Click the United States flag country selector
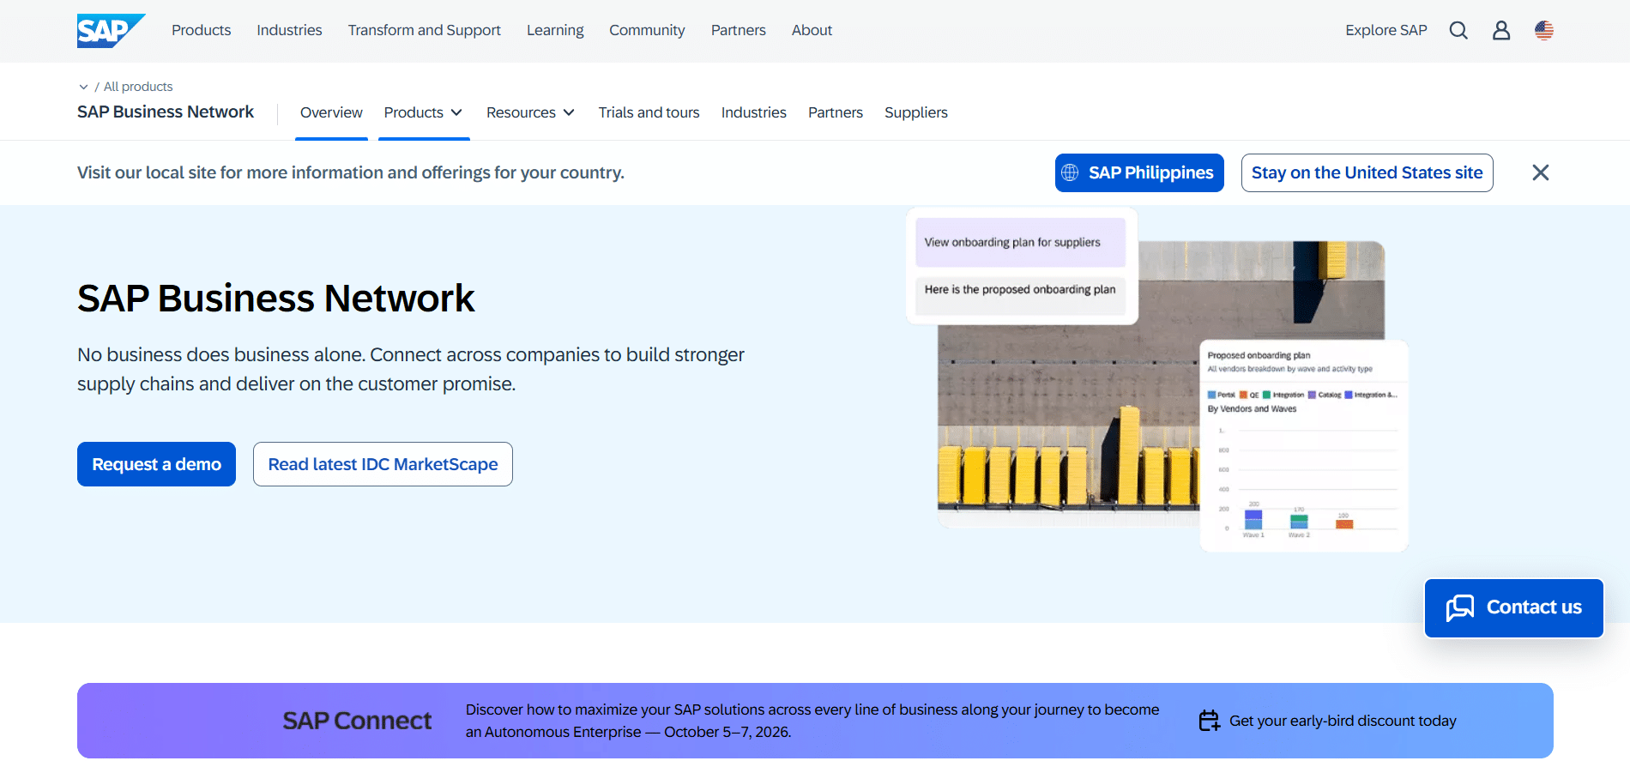 point(1544,31)
